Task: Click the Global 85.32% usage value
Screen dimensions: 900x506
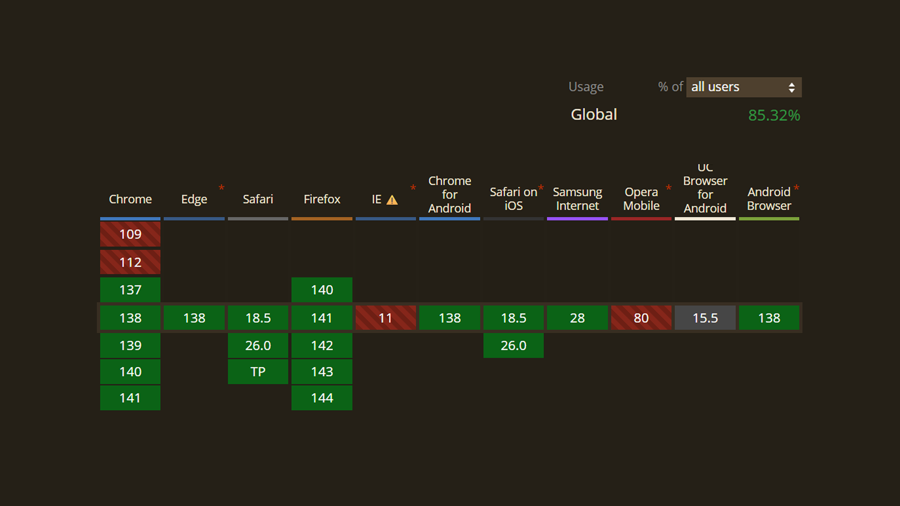Action: click(774, 115)
